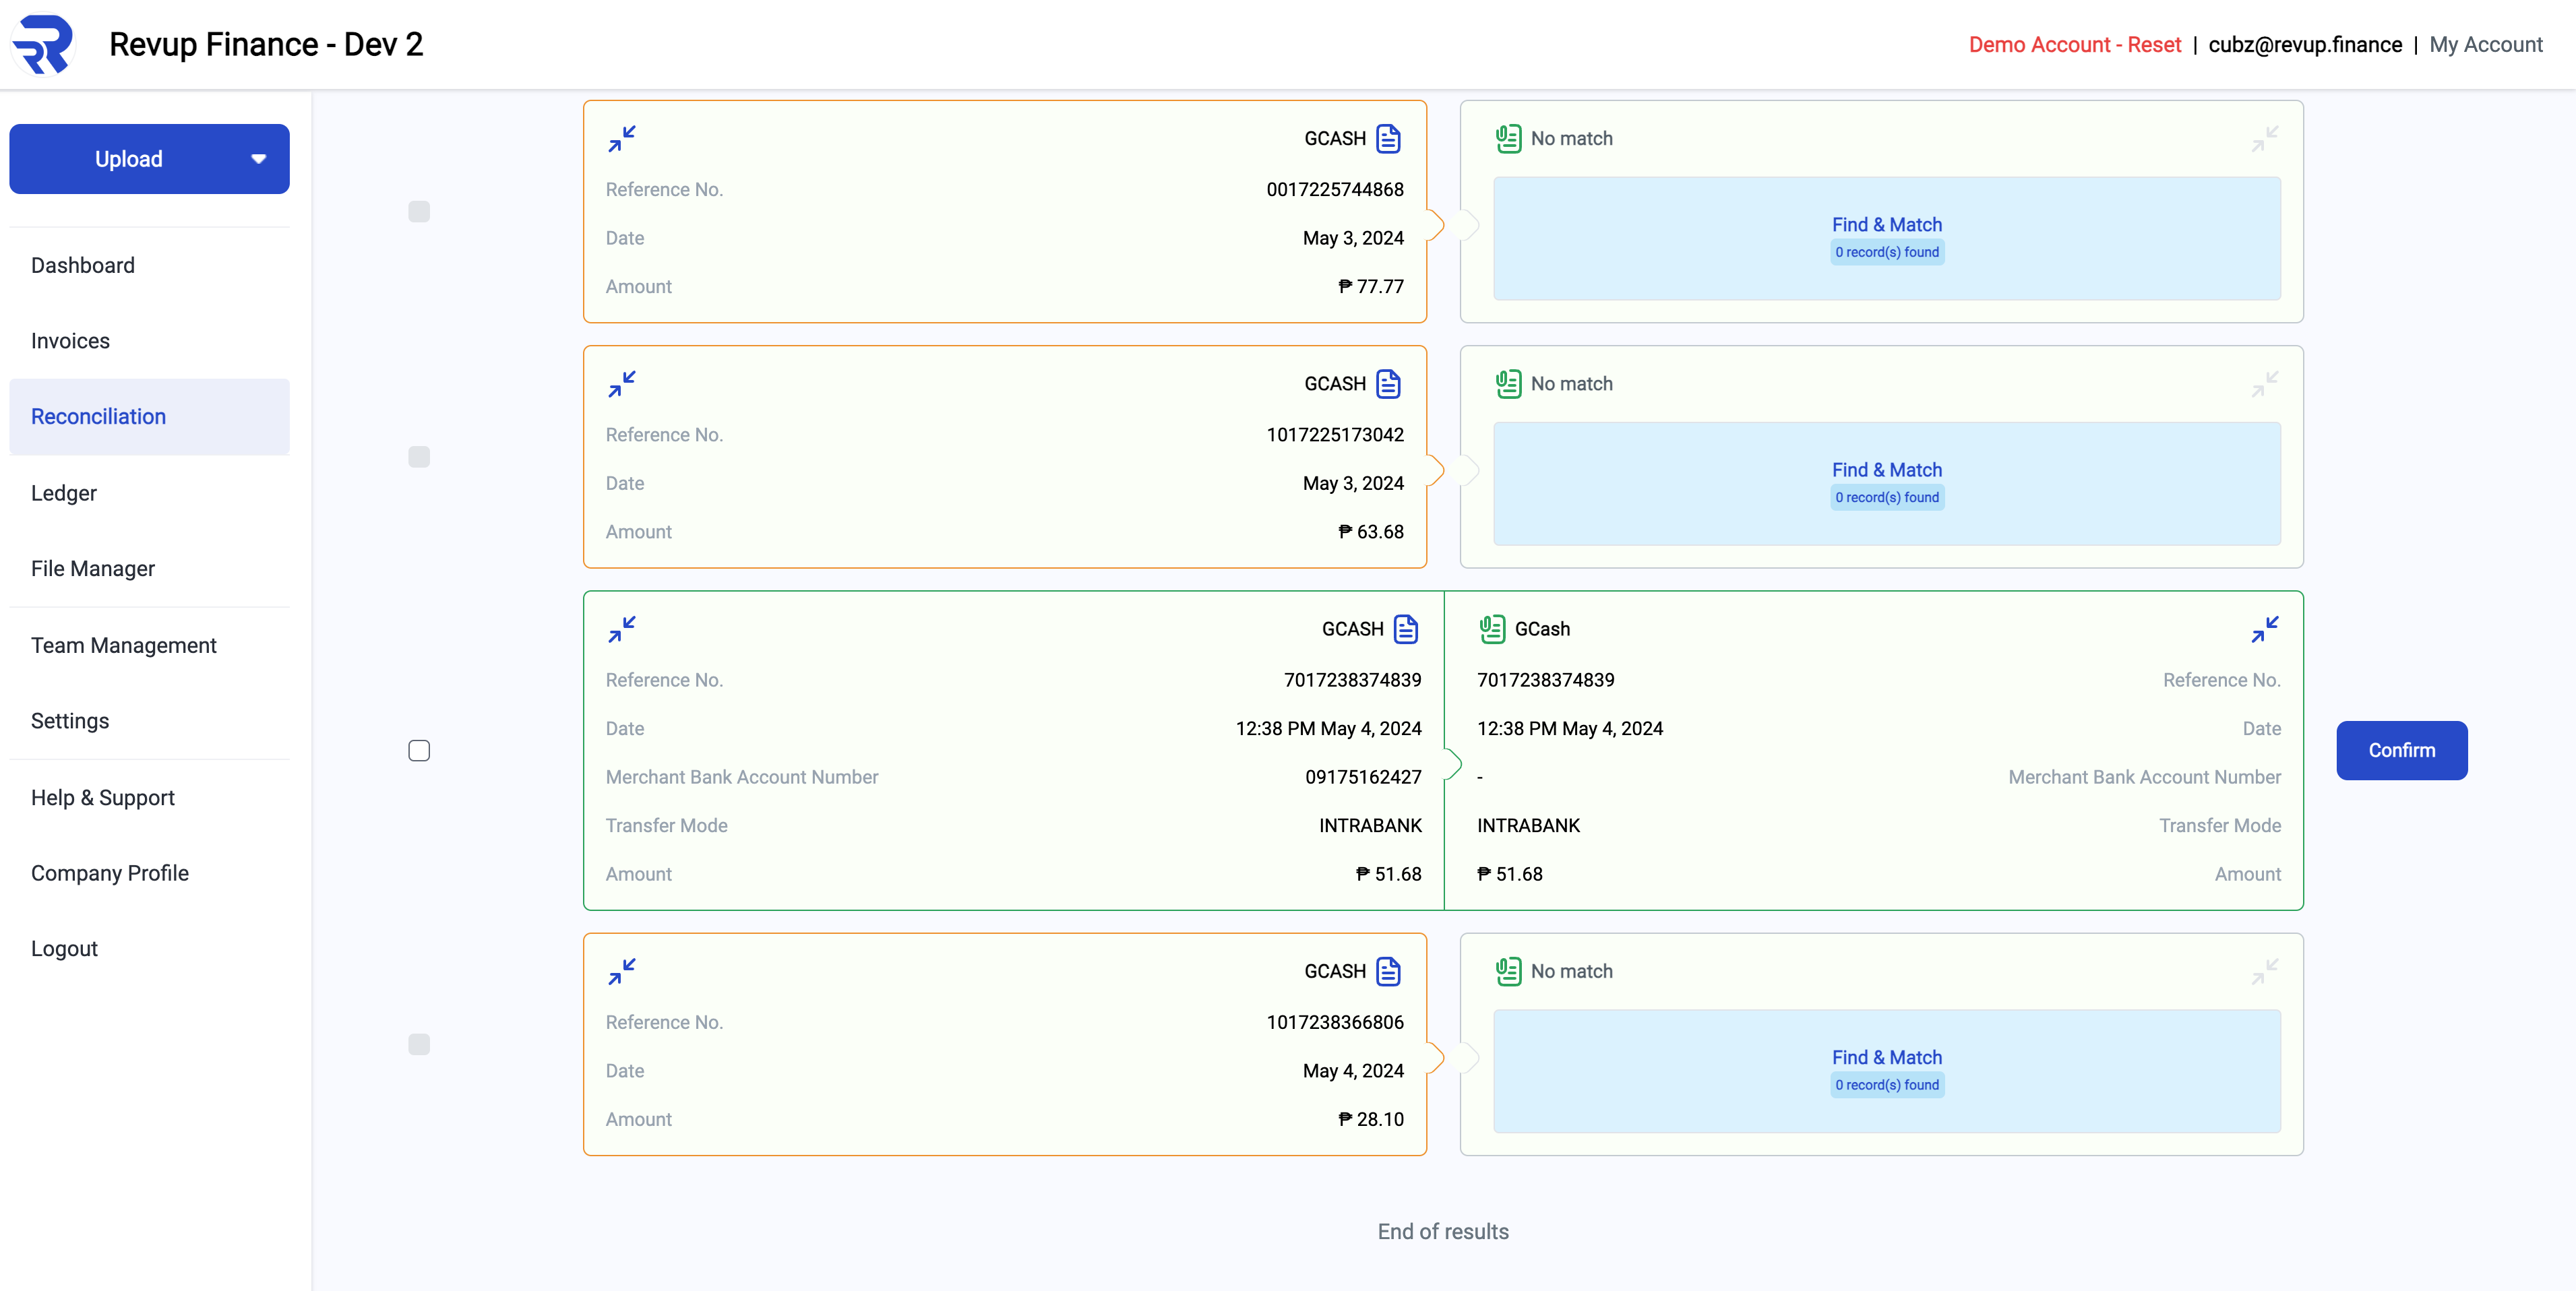Click collapse arrows on No match panel for ₱28.10

pos(2265,971)
